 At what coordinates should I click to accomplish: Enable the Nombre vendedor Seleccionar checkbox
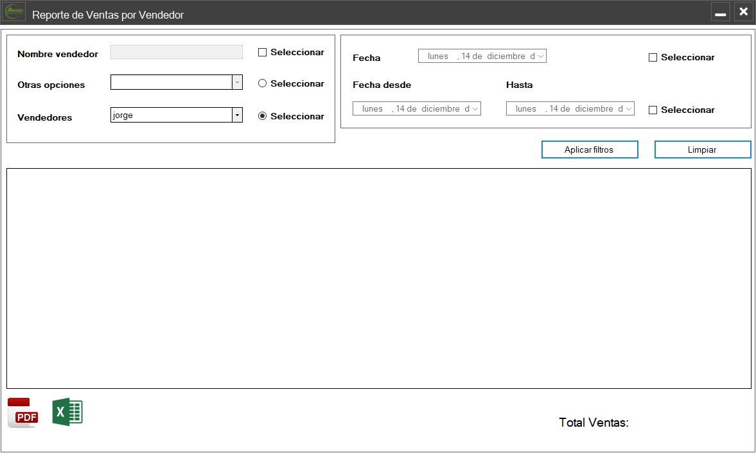coord(262,53)
